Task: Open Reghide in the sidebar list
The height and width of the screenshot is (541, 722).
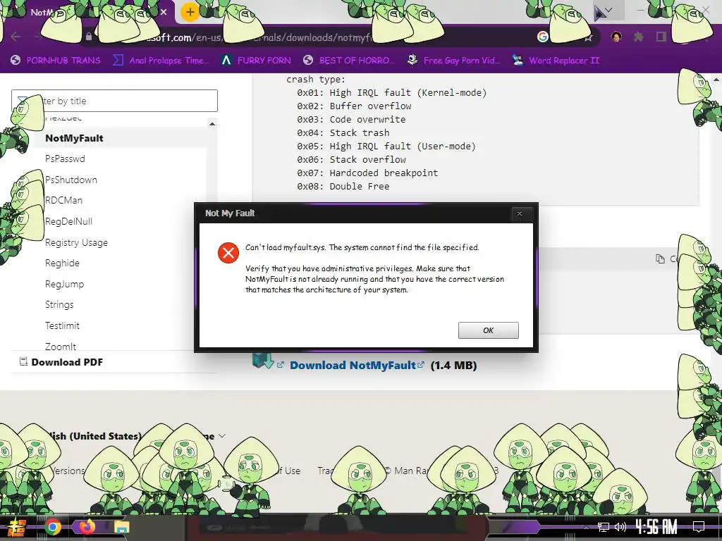Action: click(62, 263)
